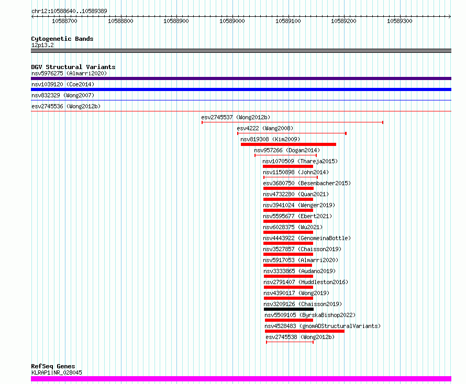The image size is (466, 384).
Task: Click nsv3333865 (Audano2019) label
Action: (299, 271)
